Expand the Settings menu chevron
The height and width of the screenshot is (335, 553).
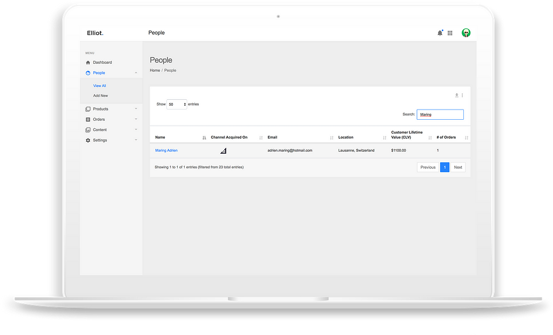136,140
